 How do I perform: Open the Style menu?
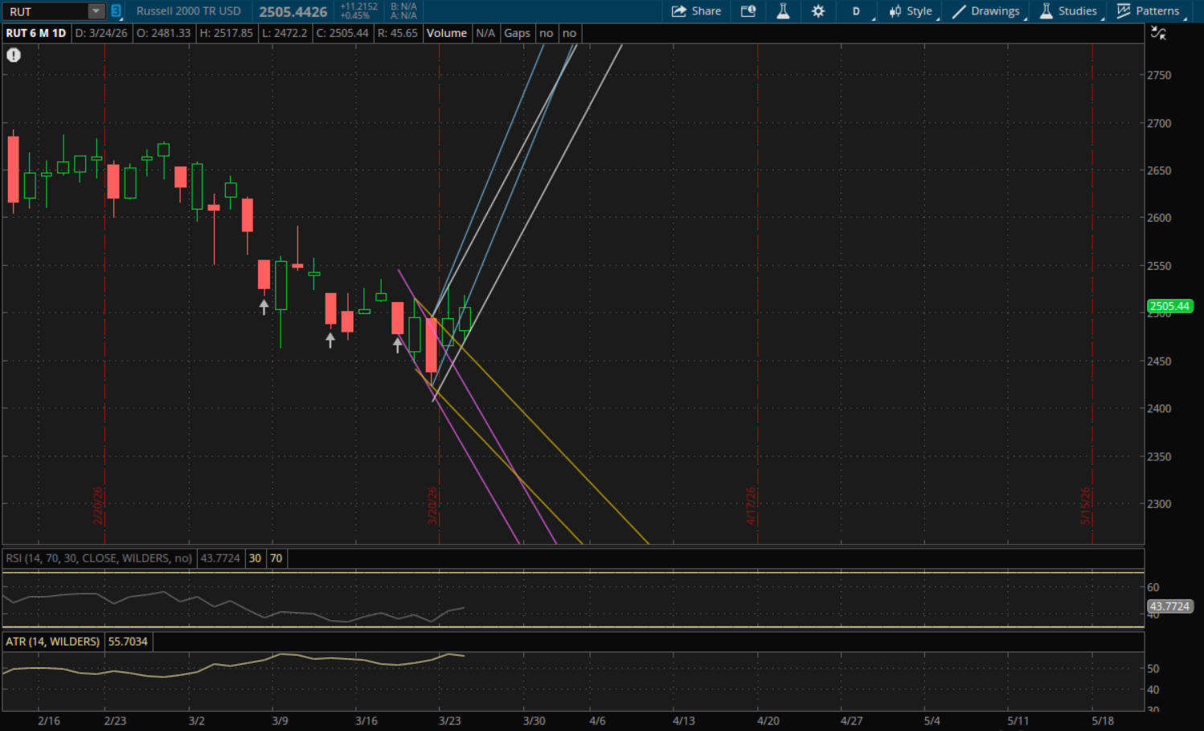911,11
